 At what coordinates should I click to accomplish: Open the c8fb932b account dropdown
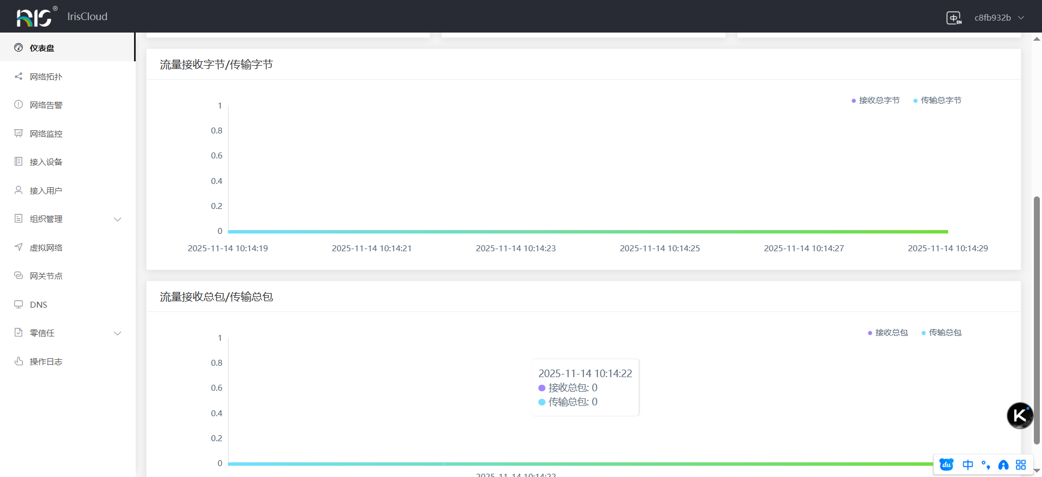coord(999,18)
